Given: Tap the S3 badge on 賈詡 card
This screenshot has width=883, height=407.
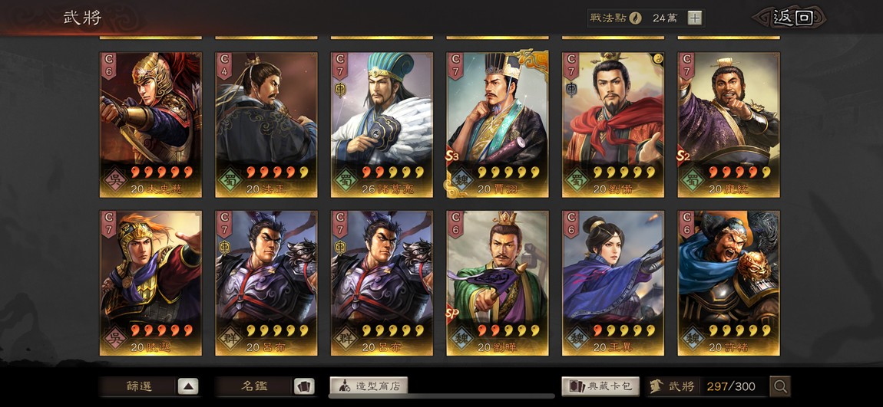Looking at the screenshot, I should [452, 156].
